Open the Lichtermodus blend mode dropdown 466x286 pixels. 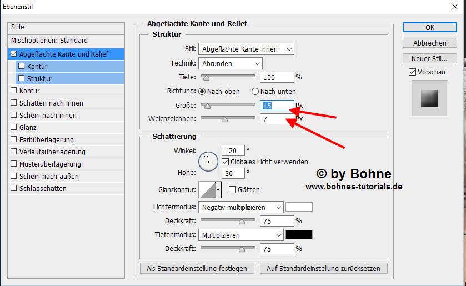coord(240,207)
